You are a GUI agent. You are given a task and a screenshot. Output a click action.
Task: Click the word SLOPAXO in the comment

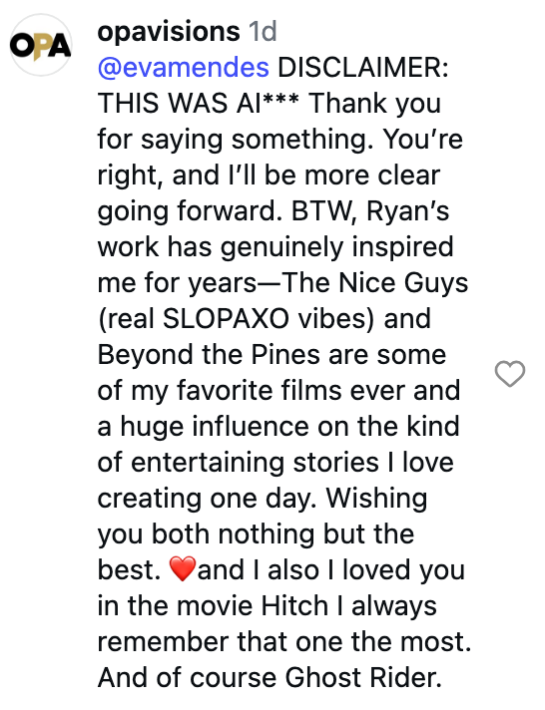(226, 318)
